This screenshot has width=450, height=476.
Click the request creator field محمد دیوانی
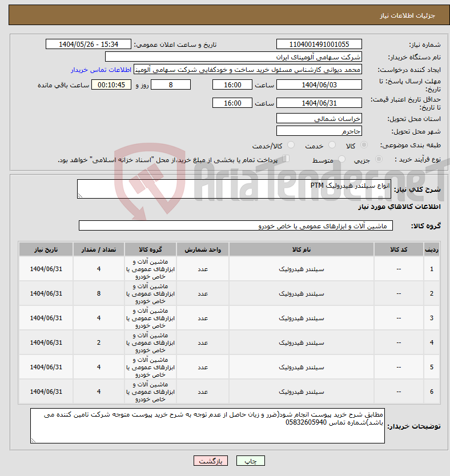248,70
